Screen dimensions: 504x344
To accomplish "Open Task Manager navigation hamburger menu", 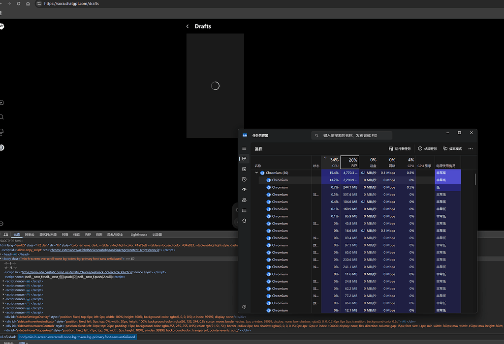I will click(x=244, y=148).
